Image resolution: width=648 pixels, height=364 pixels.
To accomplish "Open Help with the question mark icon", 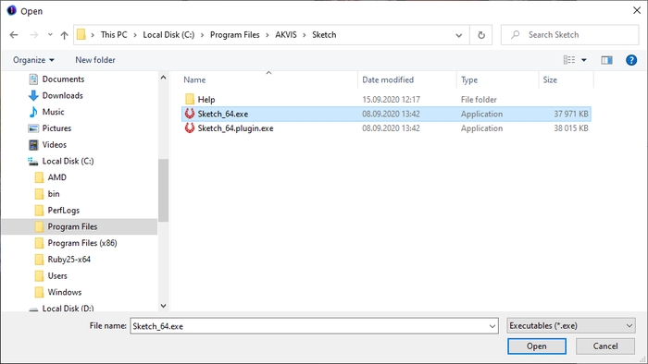I will coord(631,60).
